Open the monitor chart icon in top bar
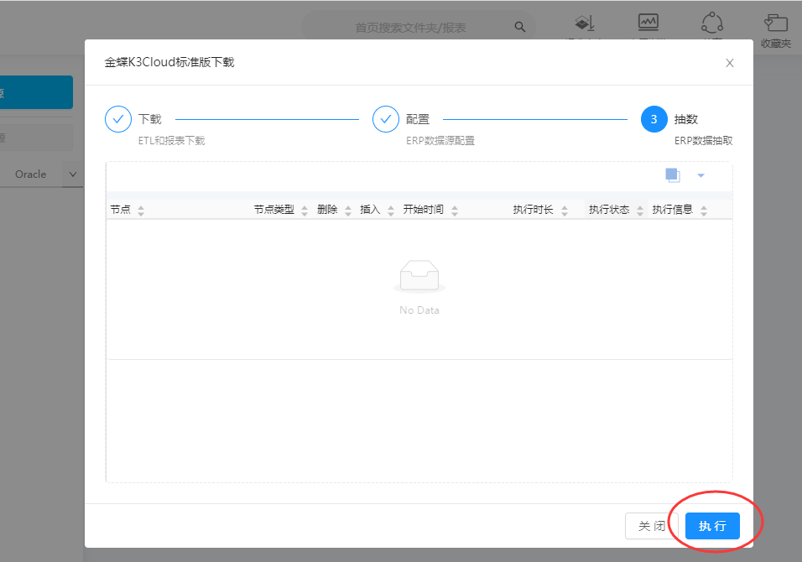The height and width of the screenshot is (562, 802). pos(648,23)
